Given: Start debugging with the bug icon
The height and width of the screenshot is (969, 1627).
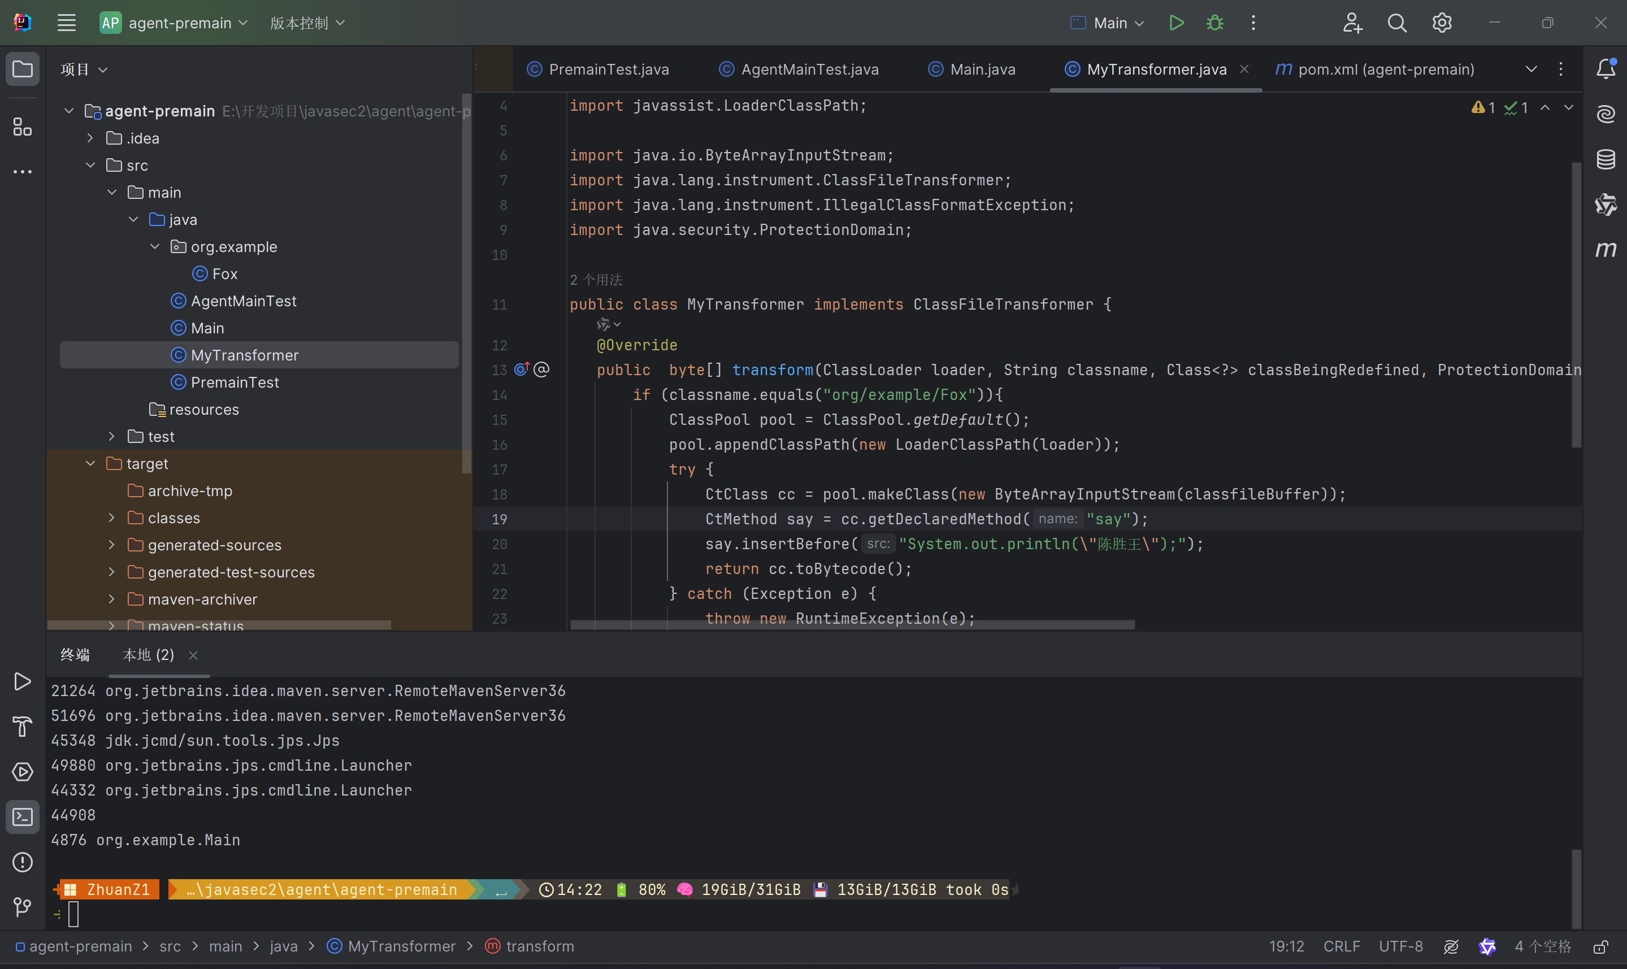Looking at the screenshot, I should [1214, 23].
